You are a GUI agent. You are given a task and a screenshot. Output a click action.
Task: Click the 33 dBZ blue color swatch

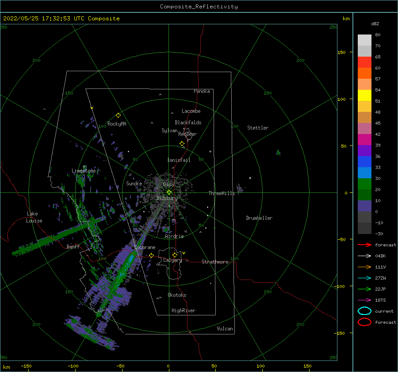tap(364, 161)
